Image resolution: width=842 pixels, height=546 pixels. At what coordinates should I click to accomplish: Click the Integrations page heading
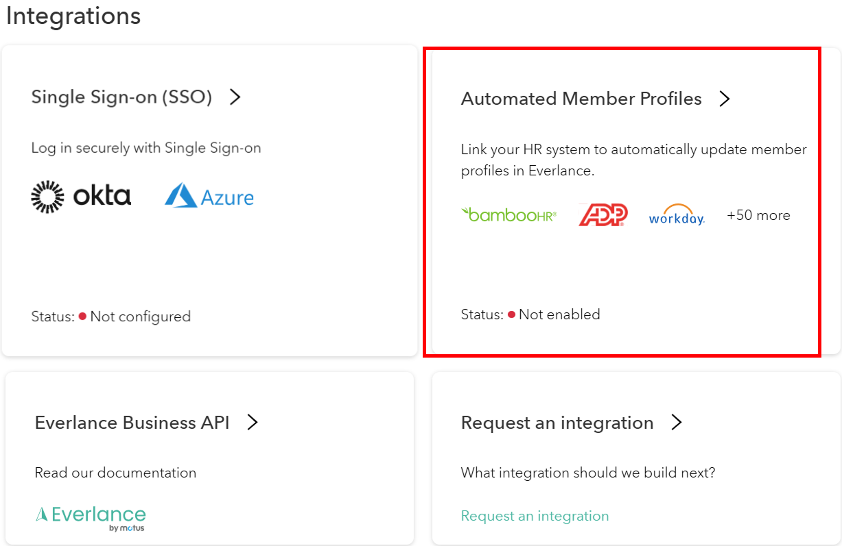click(73, 16)
